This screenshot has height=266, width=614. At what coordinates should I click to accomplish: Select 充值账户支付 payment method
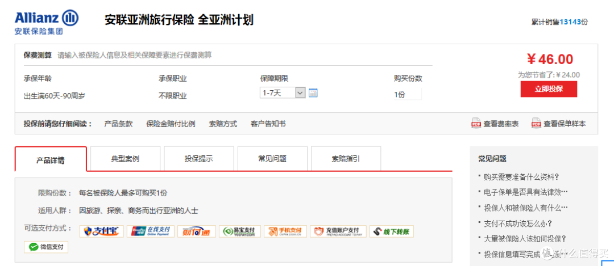pyautogui.click(x=338, y=231)
